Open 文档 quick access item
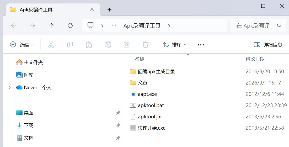This screenshot has height=147, width=289. 25,138
